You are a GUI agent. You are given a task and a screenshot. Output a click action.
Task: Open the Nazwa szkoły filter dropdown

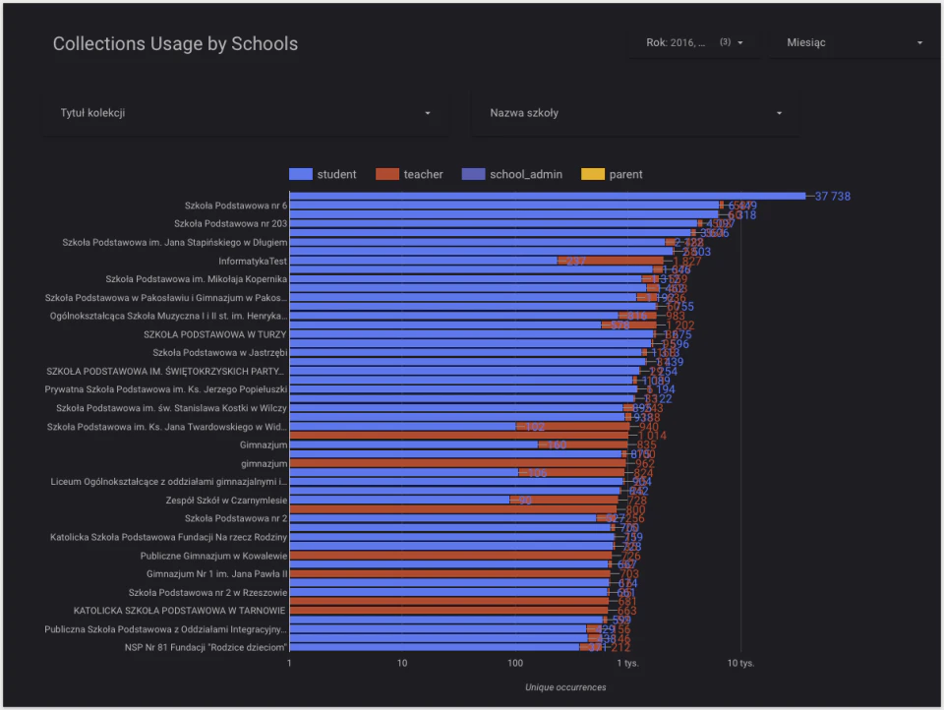click(x=635, y=113)
